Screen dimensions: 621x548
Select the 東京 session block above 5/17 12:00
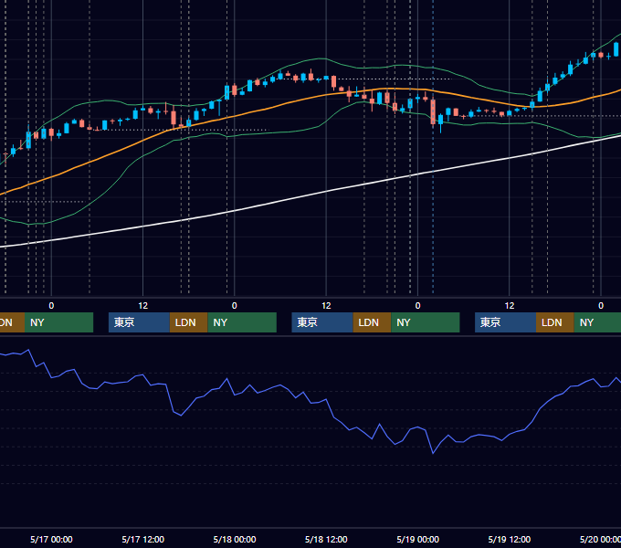pos(139,322)
